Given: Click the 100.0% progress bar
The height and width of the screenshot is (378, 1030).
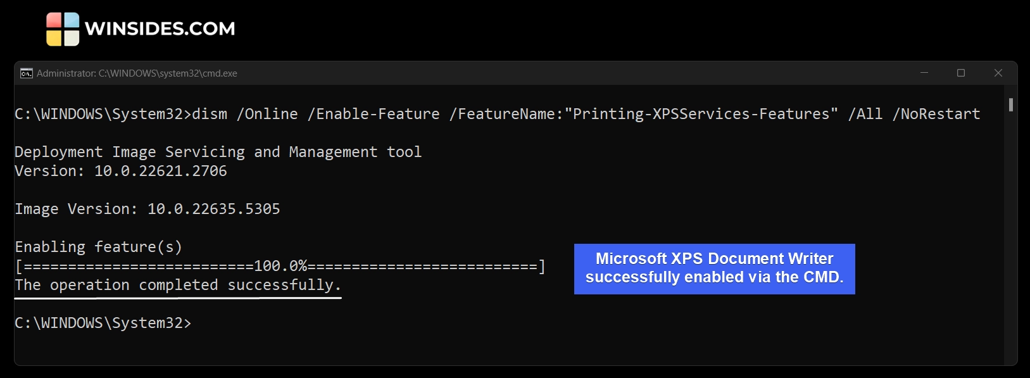Looking at the screenshot, I should coord(280,266).
